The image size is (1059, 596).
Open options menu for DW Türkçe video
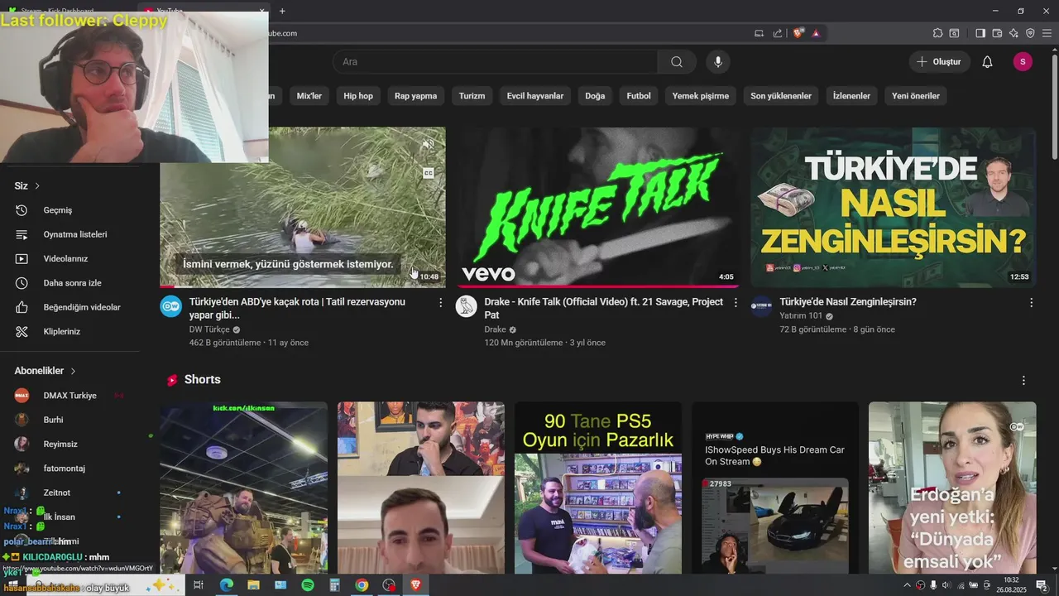(x=440, y=303)
